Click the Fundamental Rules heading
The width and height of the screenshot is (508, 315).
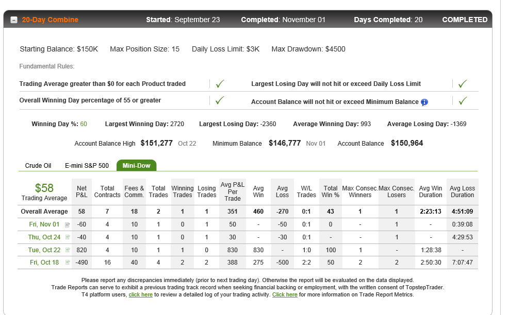coord(47,66)
